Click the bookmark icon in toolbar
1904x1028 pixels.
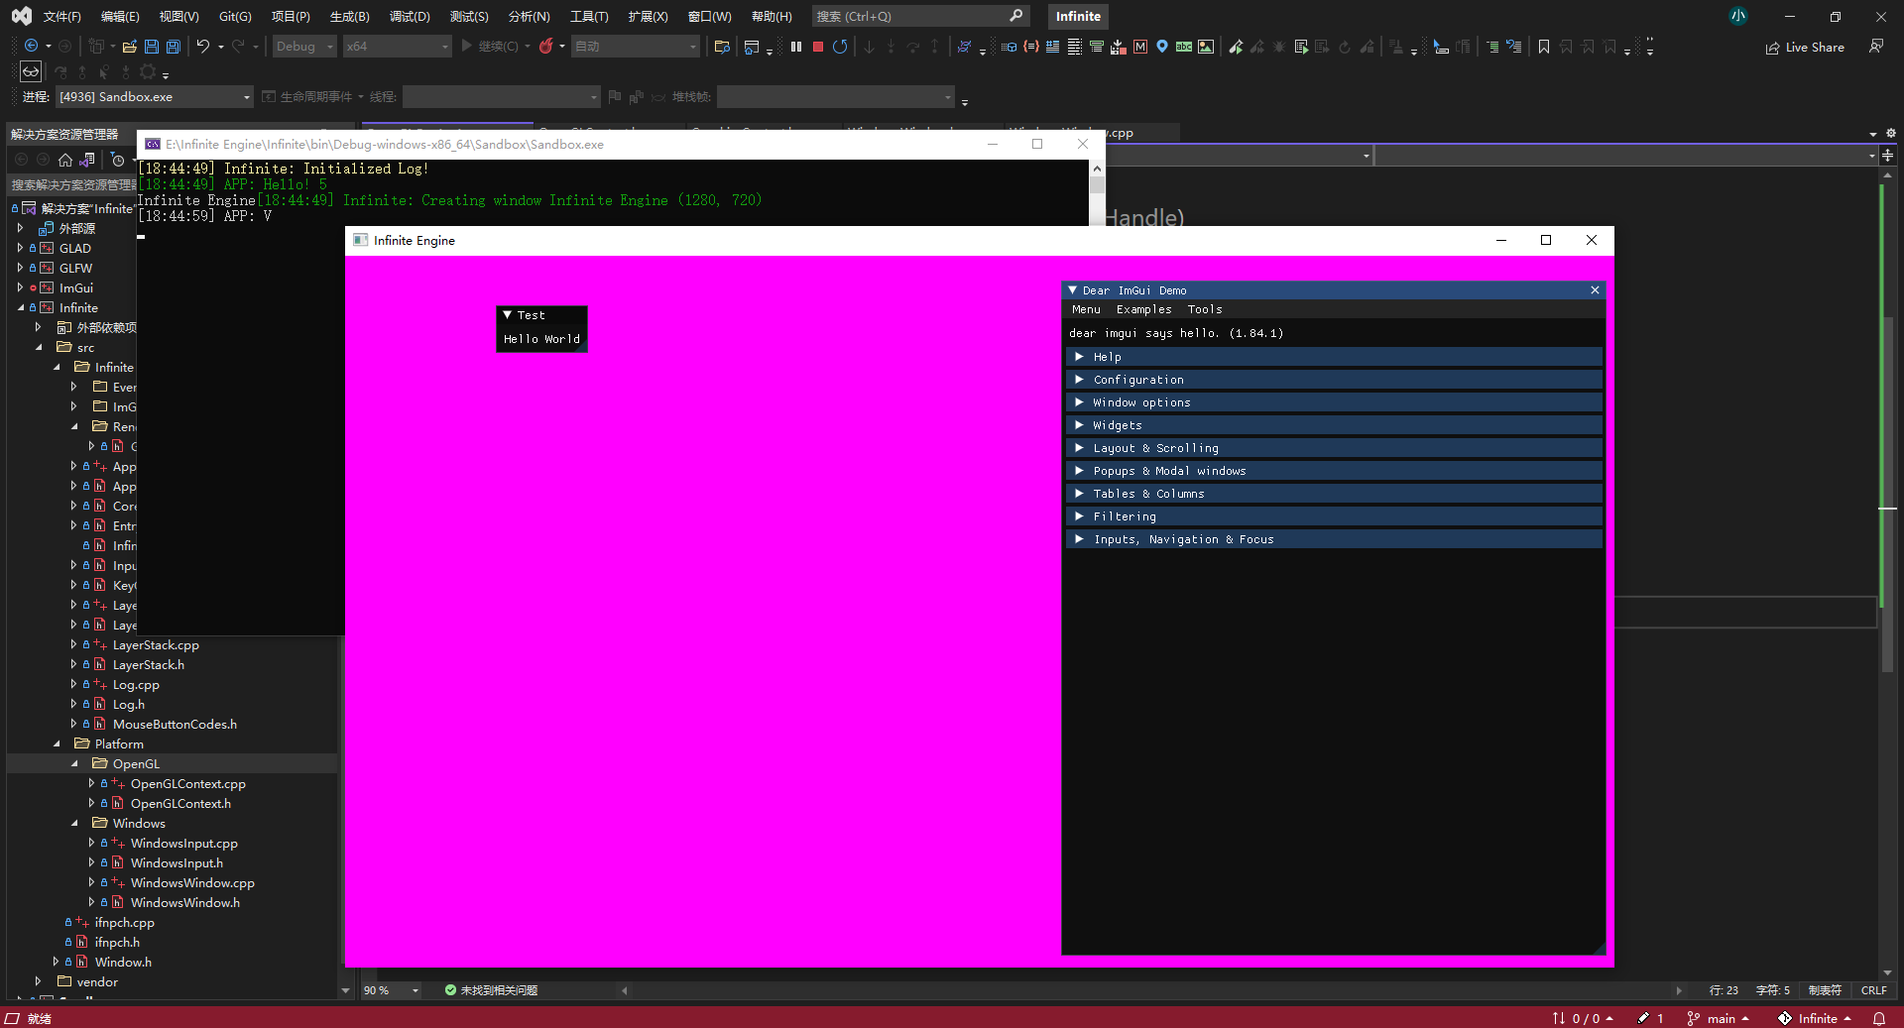[x=1544, y=46]
